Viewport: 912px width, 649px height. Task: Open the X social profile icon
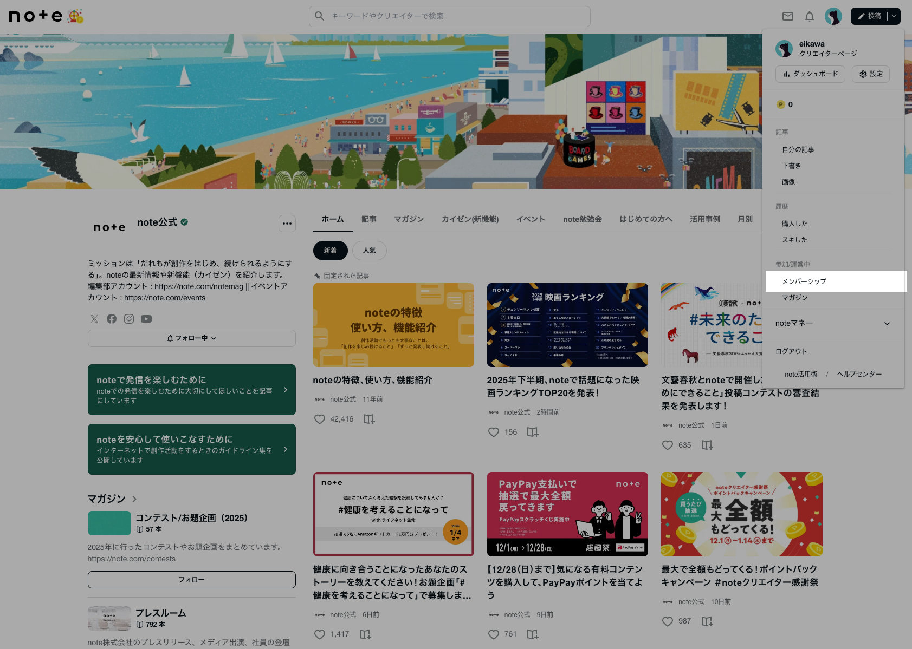(94, 319)
